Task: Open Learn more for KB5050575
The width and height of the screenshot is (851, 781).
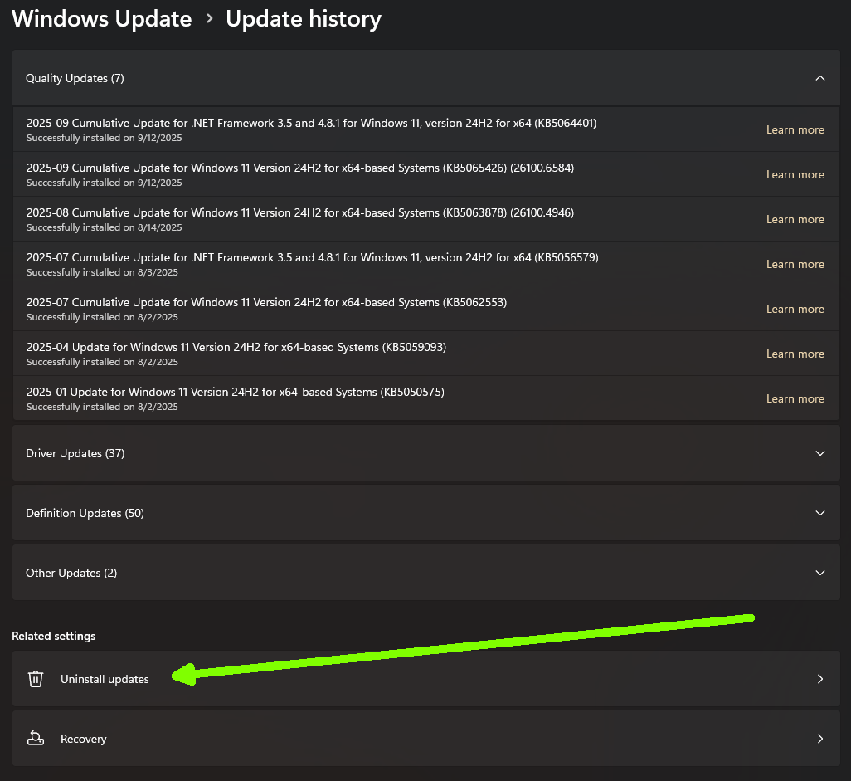Action: (x=795, y=398)
